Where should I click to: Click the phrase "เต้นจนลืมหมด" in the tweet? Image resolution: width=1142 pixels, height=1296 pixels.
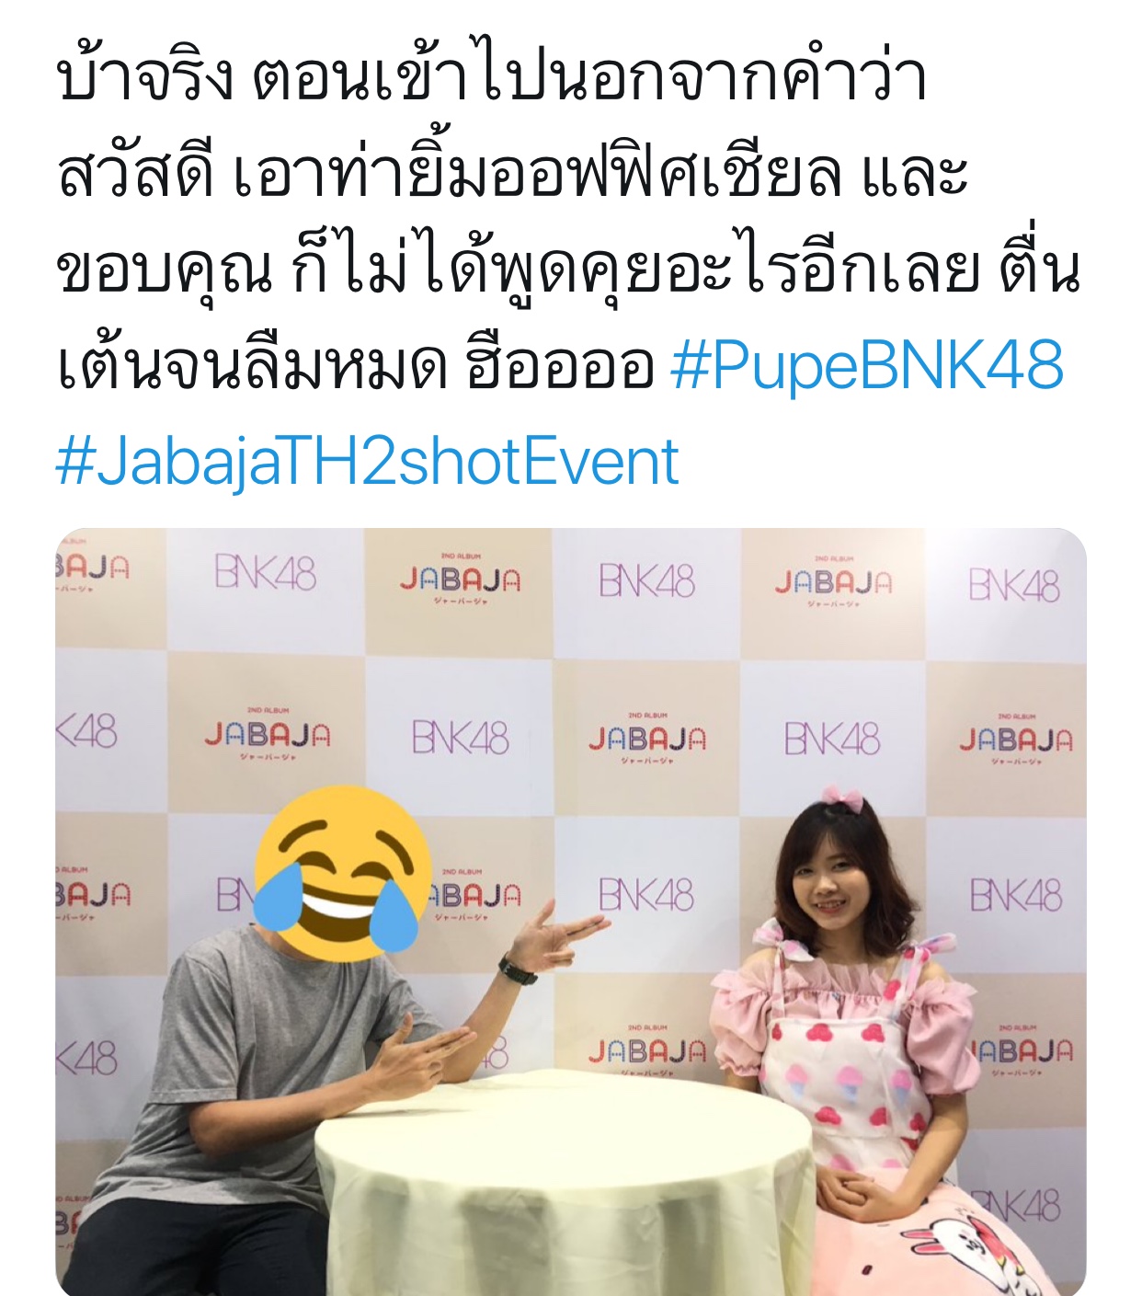251,365
